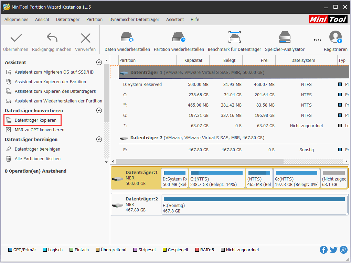Show more toolbar items via double chevron
Screen dimensions: 351x263
317,40
